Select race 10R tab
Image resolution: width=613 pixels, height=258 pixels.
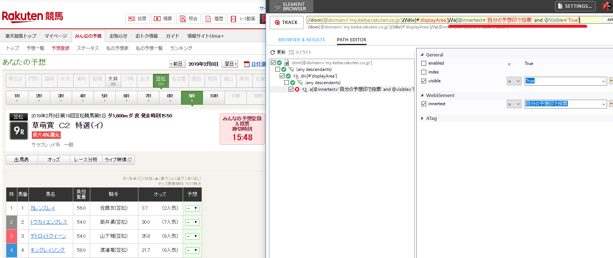click(214, 98)
